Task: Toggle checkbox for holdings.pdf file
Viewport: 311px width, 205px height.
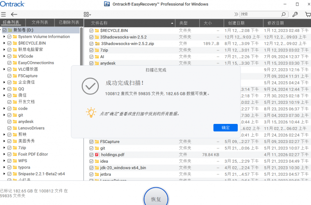Action: point(91,154)
